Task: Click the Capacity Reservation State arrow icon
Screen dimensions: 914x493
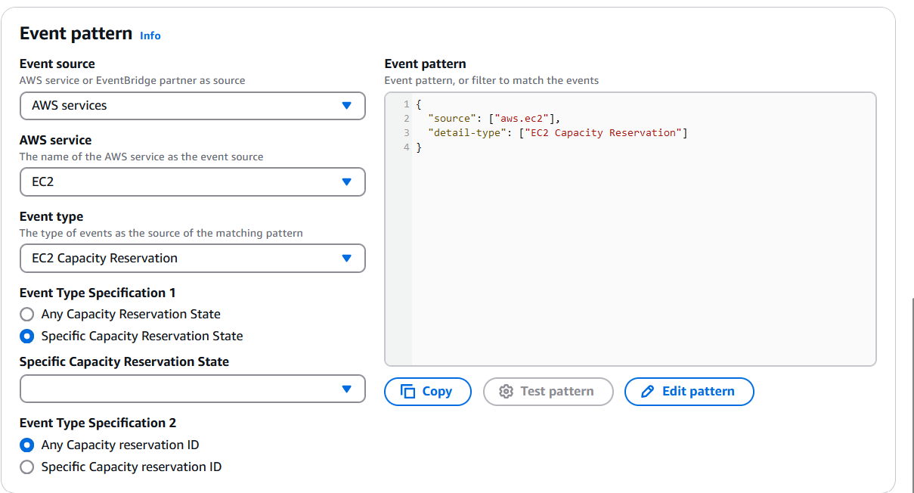Action: pyautogui.click(x=347, y=389)
